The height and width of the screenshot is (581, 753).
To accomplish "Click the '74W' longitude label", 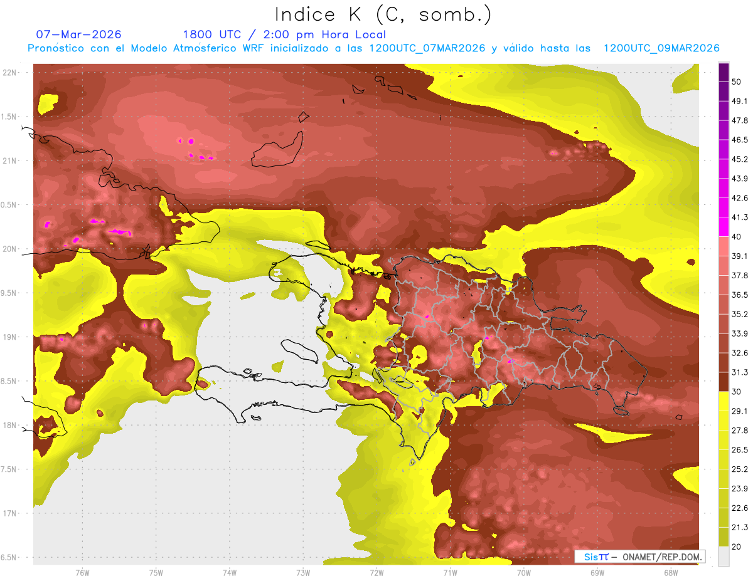I will (230, 573).
